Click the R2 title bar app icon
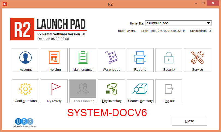Viewport: 221px width, 132px height. [5, 4]
